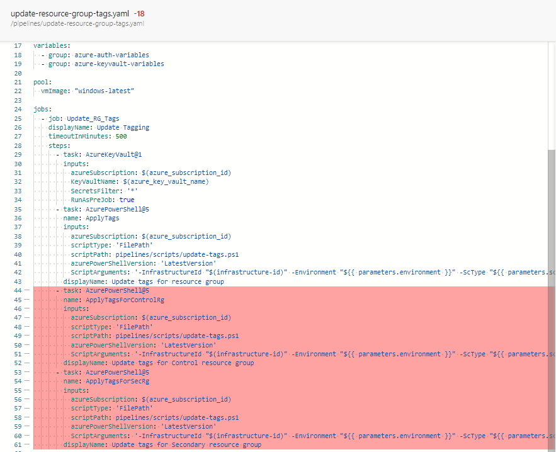
Task: Click the -18 deleted lines count
Action: coord(140,13)
